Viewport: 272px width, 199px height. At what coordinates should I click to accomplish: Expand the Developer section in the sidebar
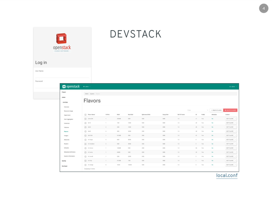point(65,166)
